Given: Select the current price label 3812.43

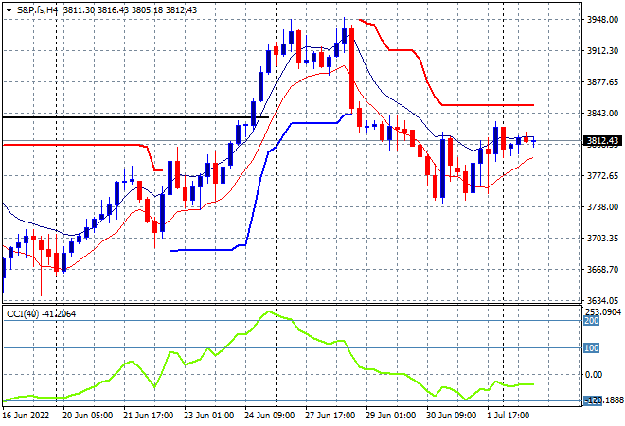Looking at the screenshot, I should 602,141.
